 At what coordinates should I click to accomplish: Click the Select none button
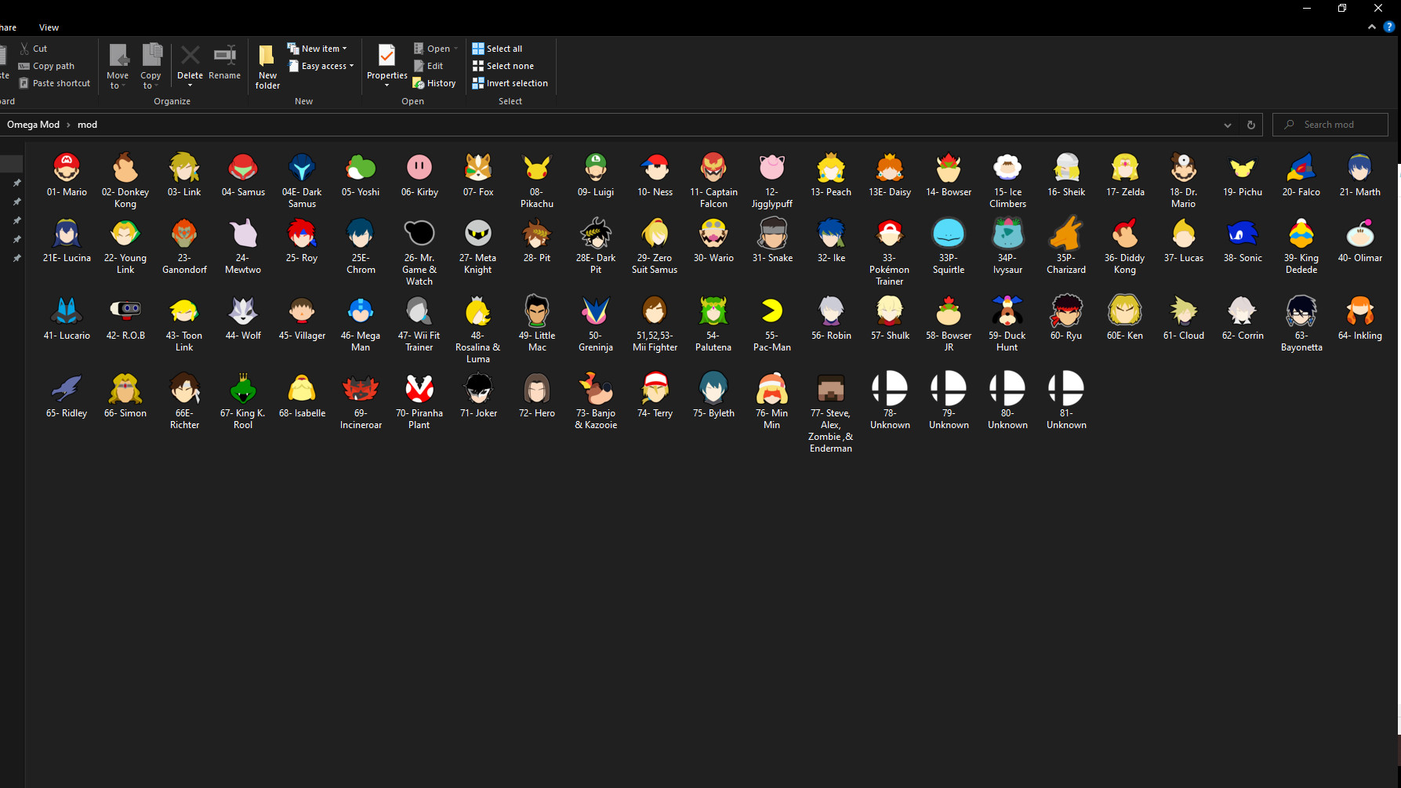(x=503, y=66)
